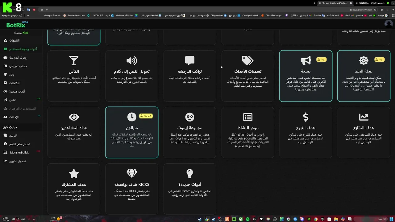Click the أدوات جديدة lightbulb icon
Viewport: 395px width, 222px height.
(190, 174)
